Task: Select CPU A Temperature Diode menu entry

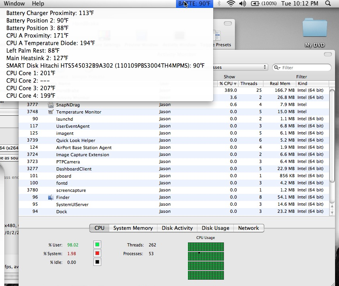Action: point(106,43)
